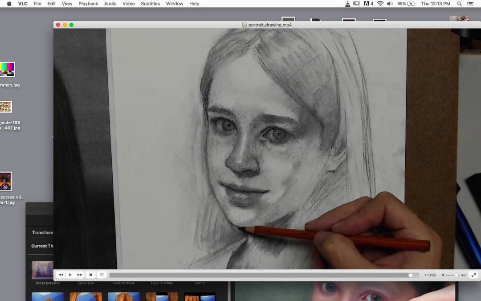Screen dimensions: 481x301
Task: Select the Cross Dissolve transition thumbnail
Action: coord(43,270)
